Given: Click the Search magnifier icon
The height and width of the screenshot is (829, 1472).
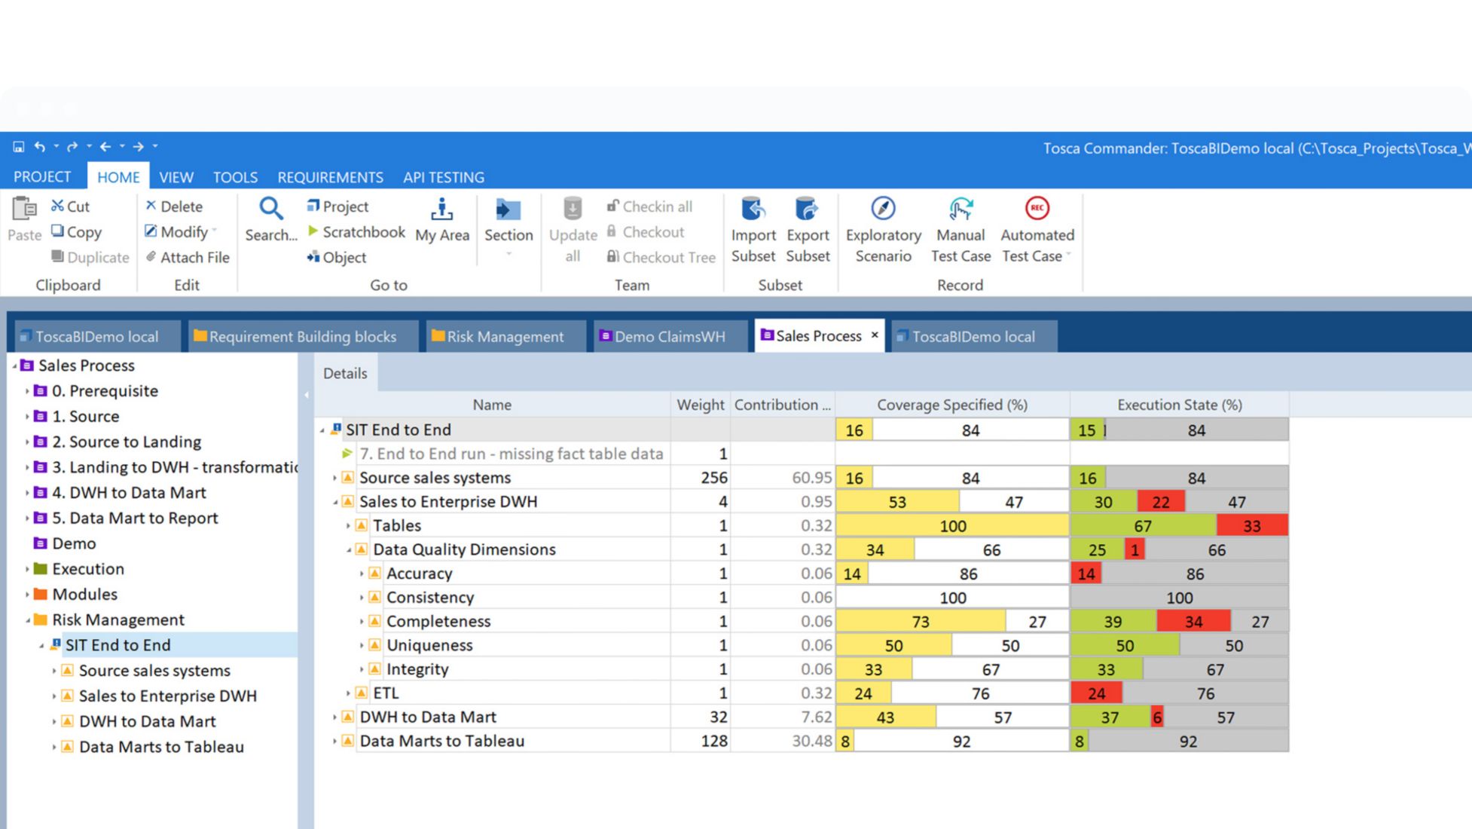Looking at the screenshot, I should tap(271, 210).
